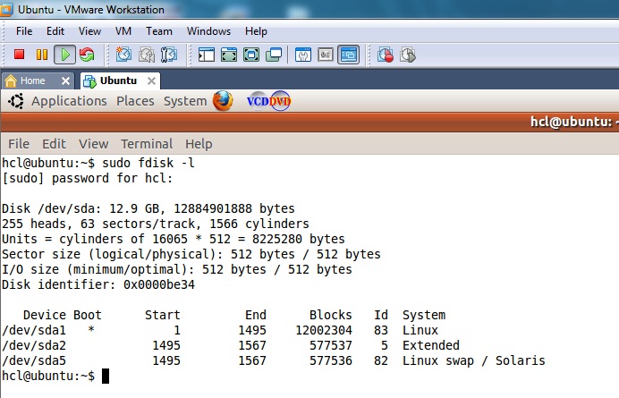Expand the Ubuntu Applications menu

pyautogui.click(x=69, y=101)
